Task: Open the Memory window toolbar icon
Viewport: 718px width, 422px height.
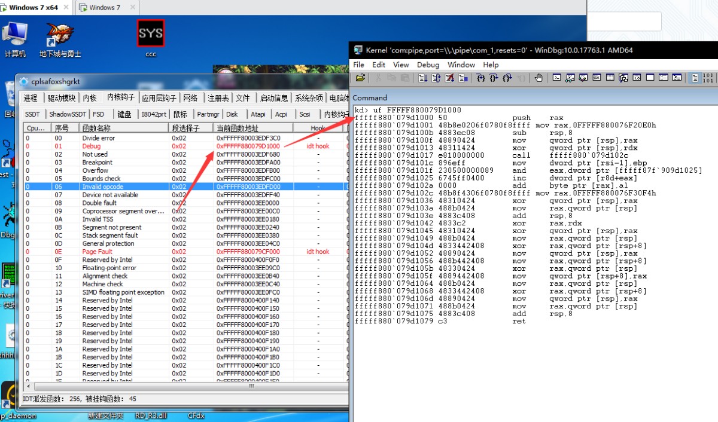Action: (x=610, y=78)
